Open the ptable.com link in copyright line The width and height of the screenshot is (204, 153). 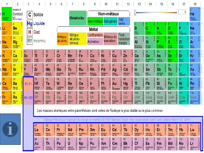(143, 120)
